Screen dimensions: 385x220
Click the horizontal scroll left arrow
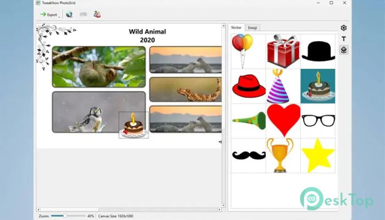pos(38,210)
